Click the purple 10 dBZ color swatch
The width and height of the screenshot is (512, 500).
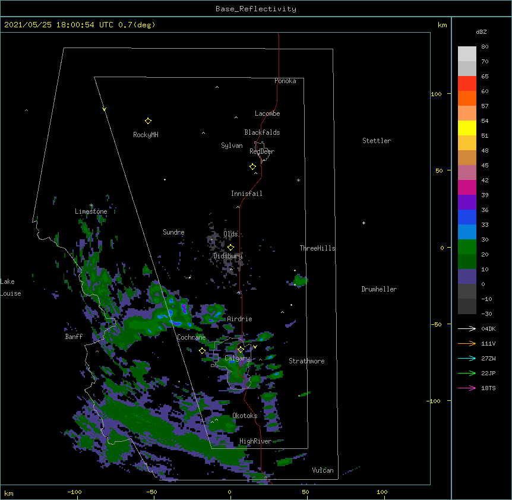(x=467, y=277)
